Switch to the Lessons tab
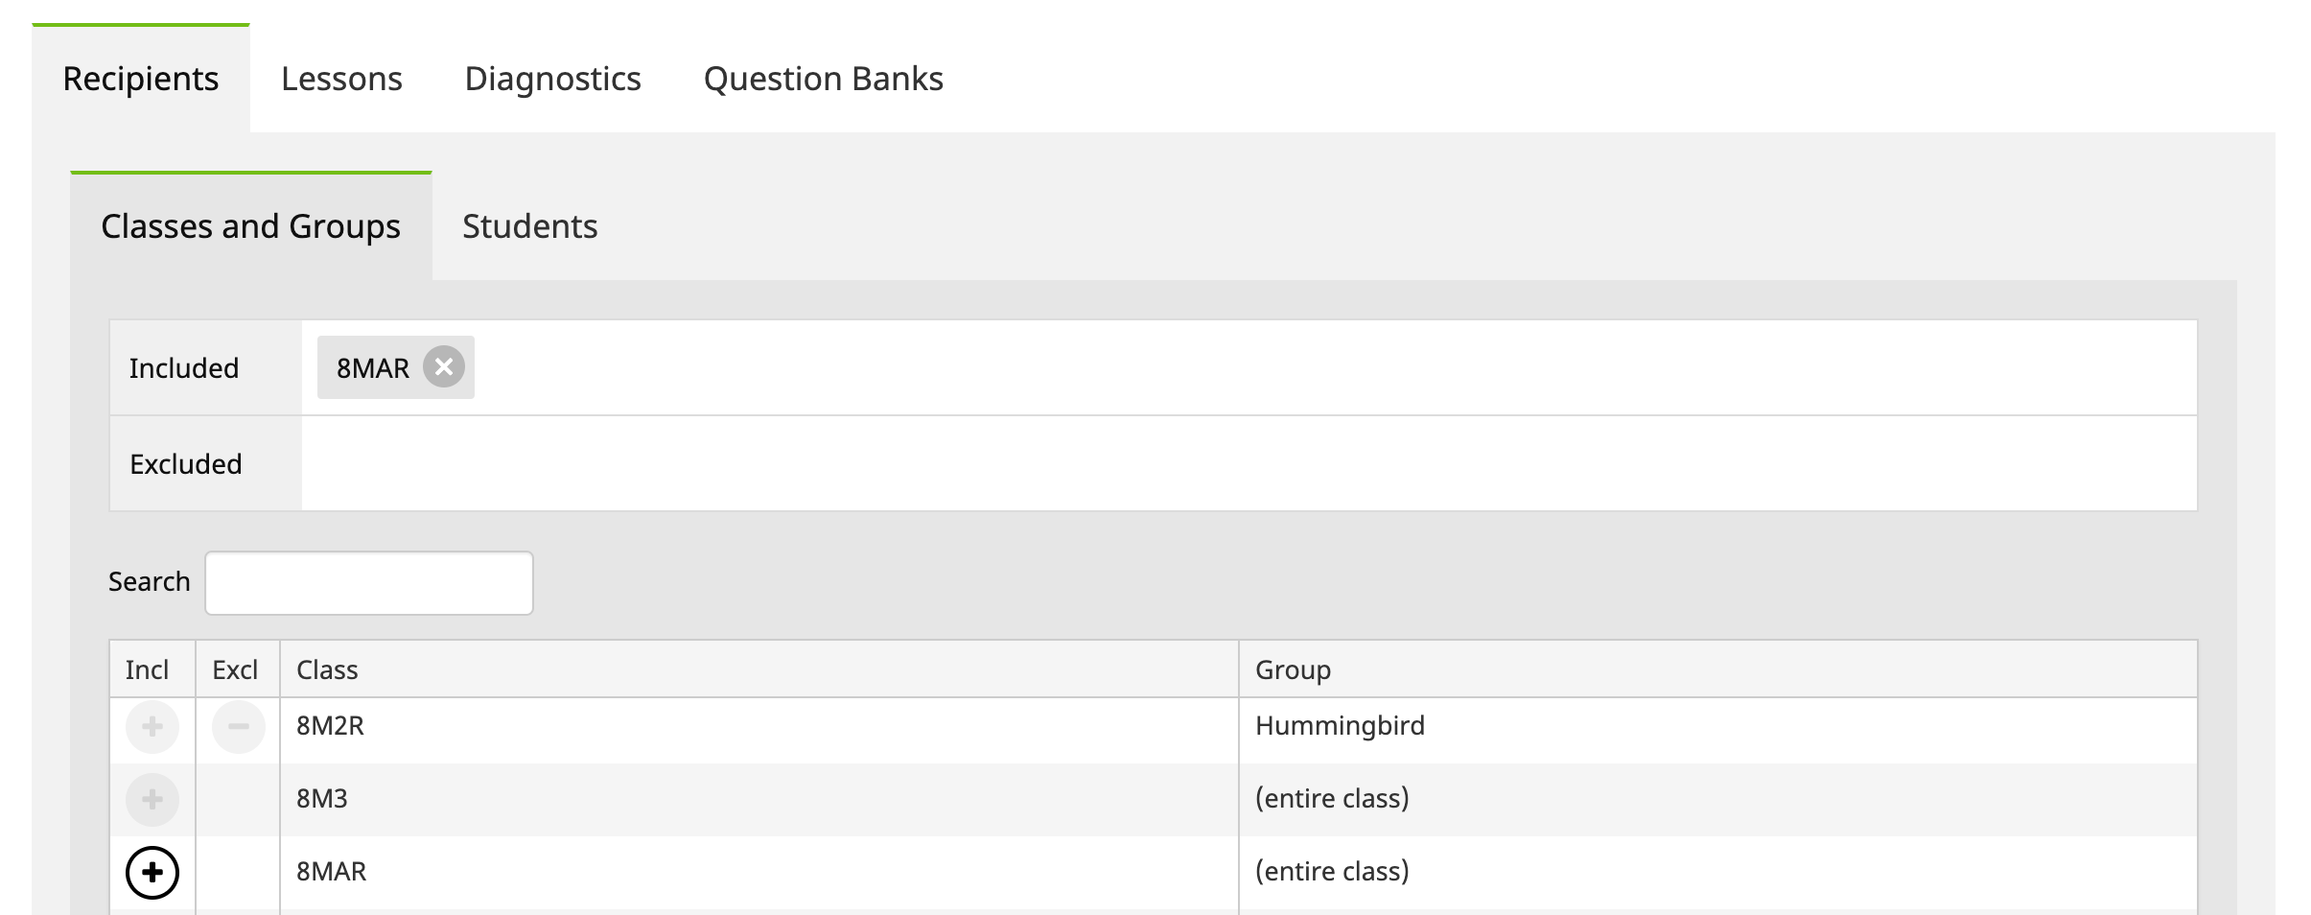Viewport: 2311px width, 915px height. [x=341, y=79]
